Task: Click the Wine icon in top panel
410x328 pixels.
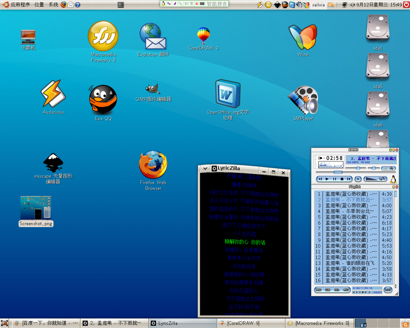Action: 306,4
